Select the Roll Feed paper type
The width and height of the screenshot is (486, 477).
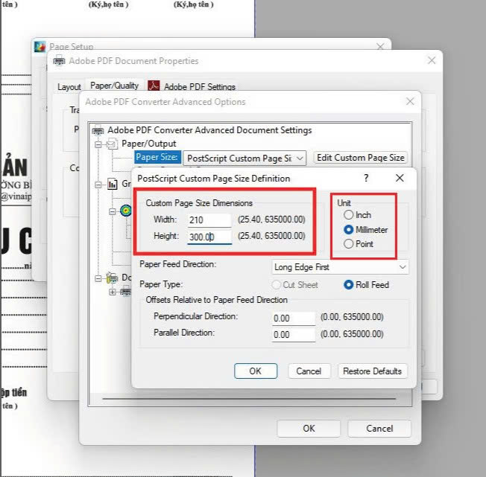(x=348, y=284)
